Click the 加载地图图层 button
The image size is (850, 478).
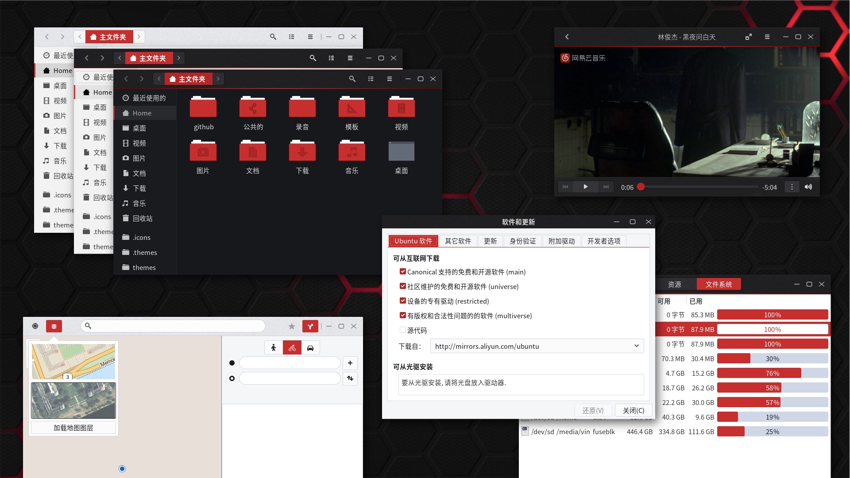pyautogui.click(x=73, y=428)
